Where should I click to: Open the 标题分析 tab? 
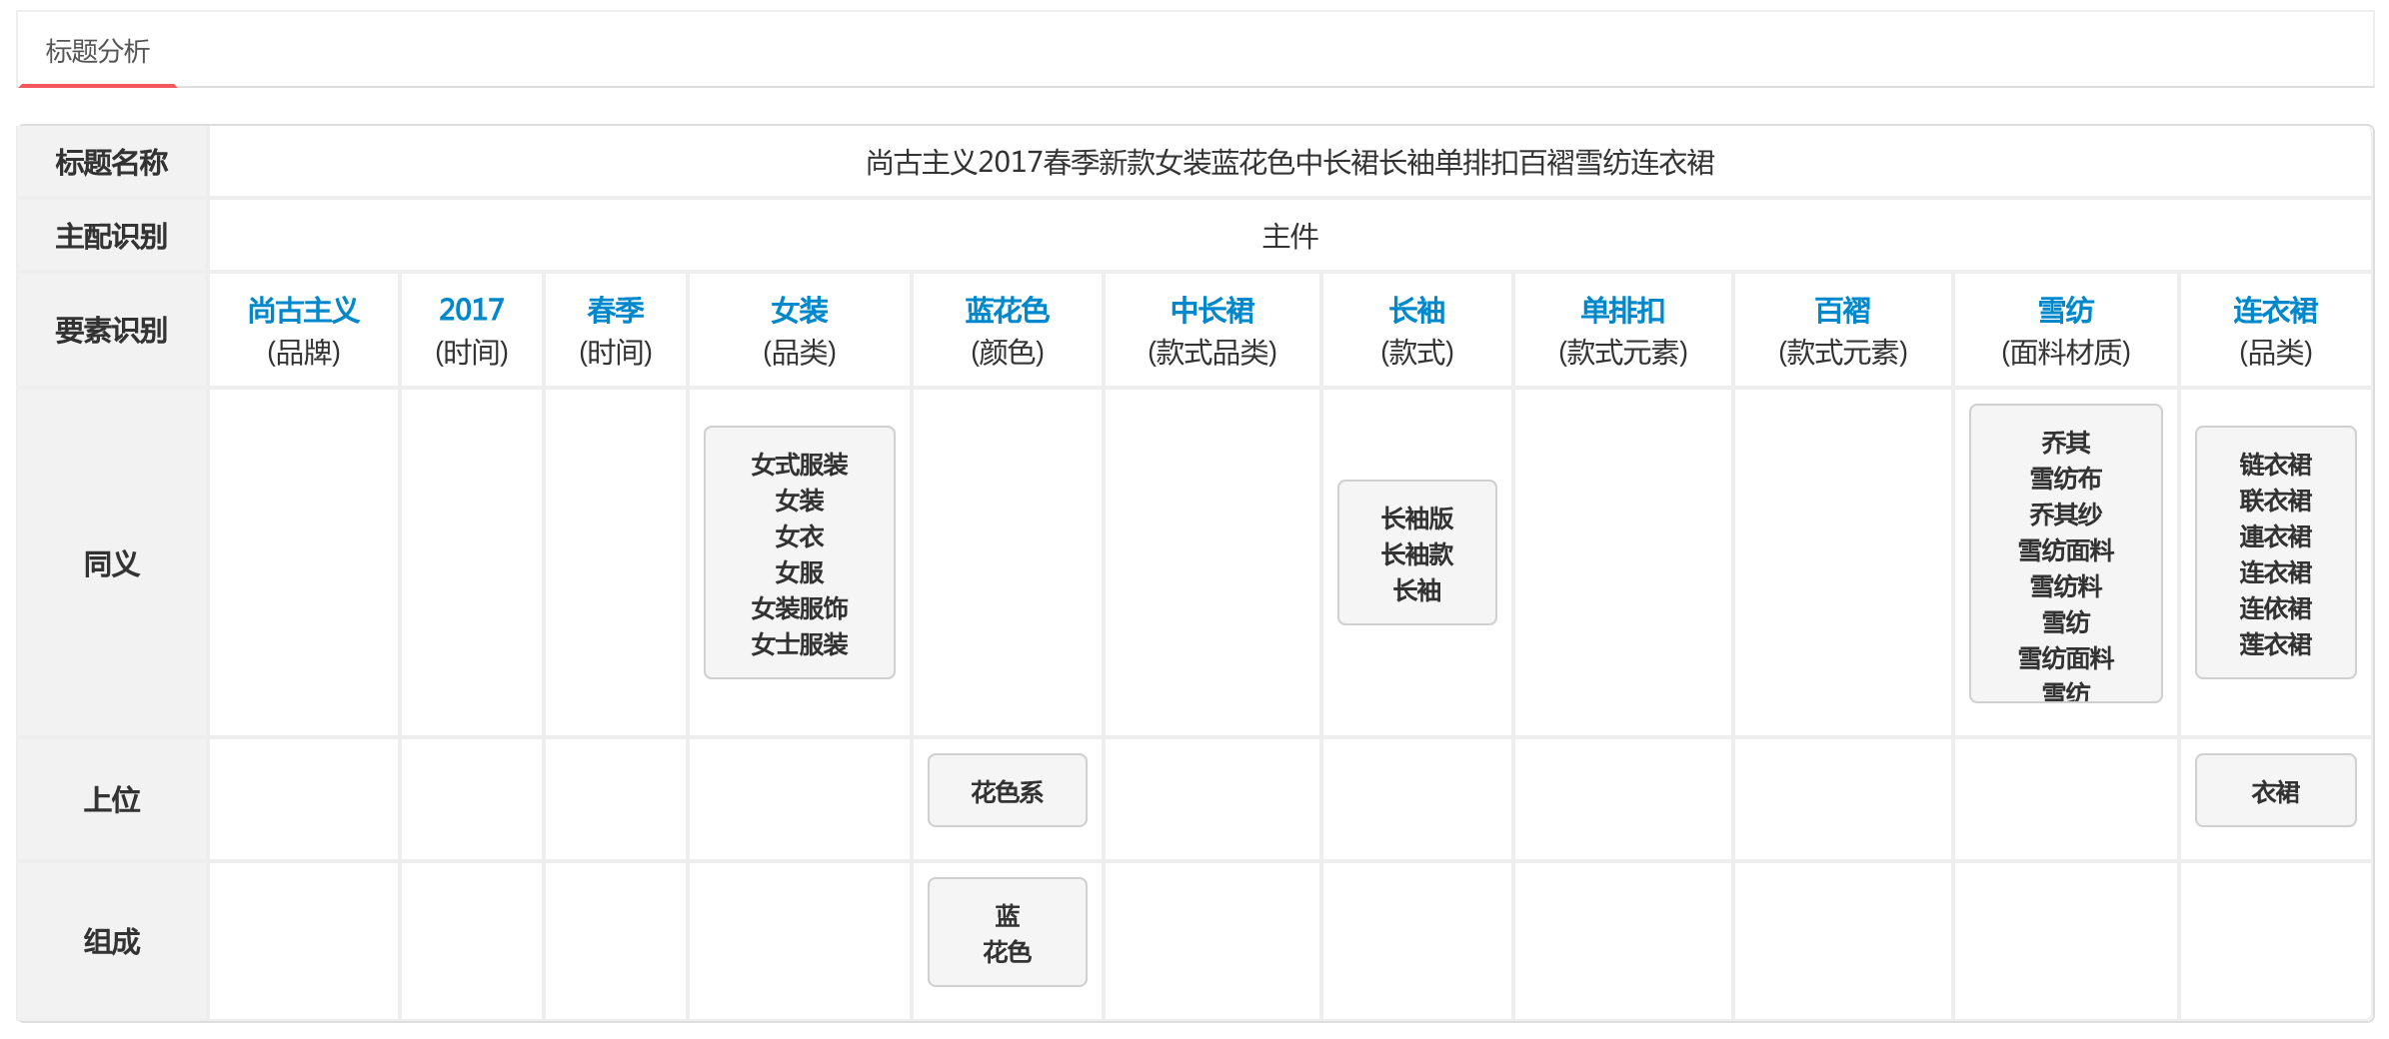[97, 51]
